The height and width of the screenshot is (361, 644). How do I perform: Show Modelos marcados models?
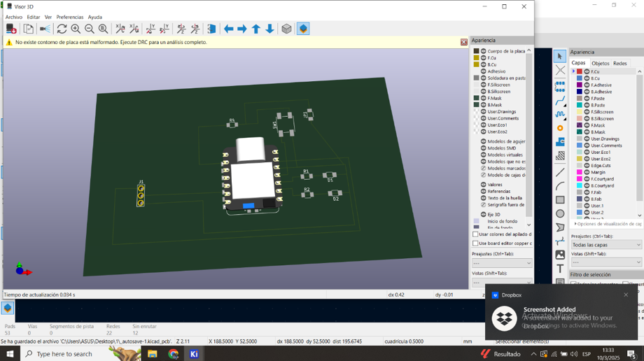pyautogui.click(x=484, y=168)
